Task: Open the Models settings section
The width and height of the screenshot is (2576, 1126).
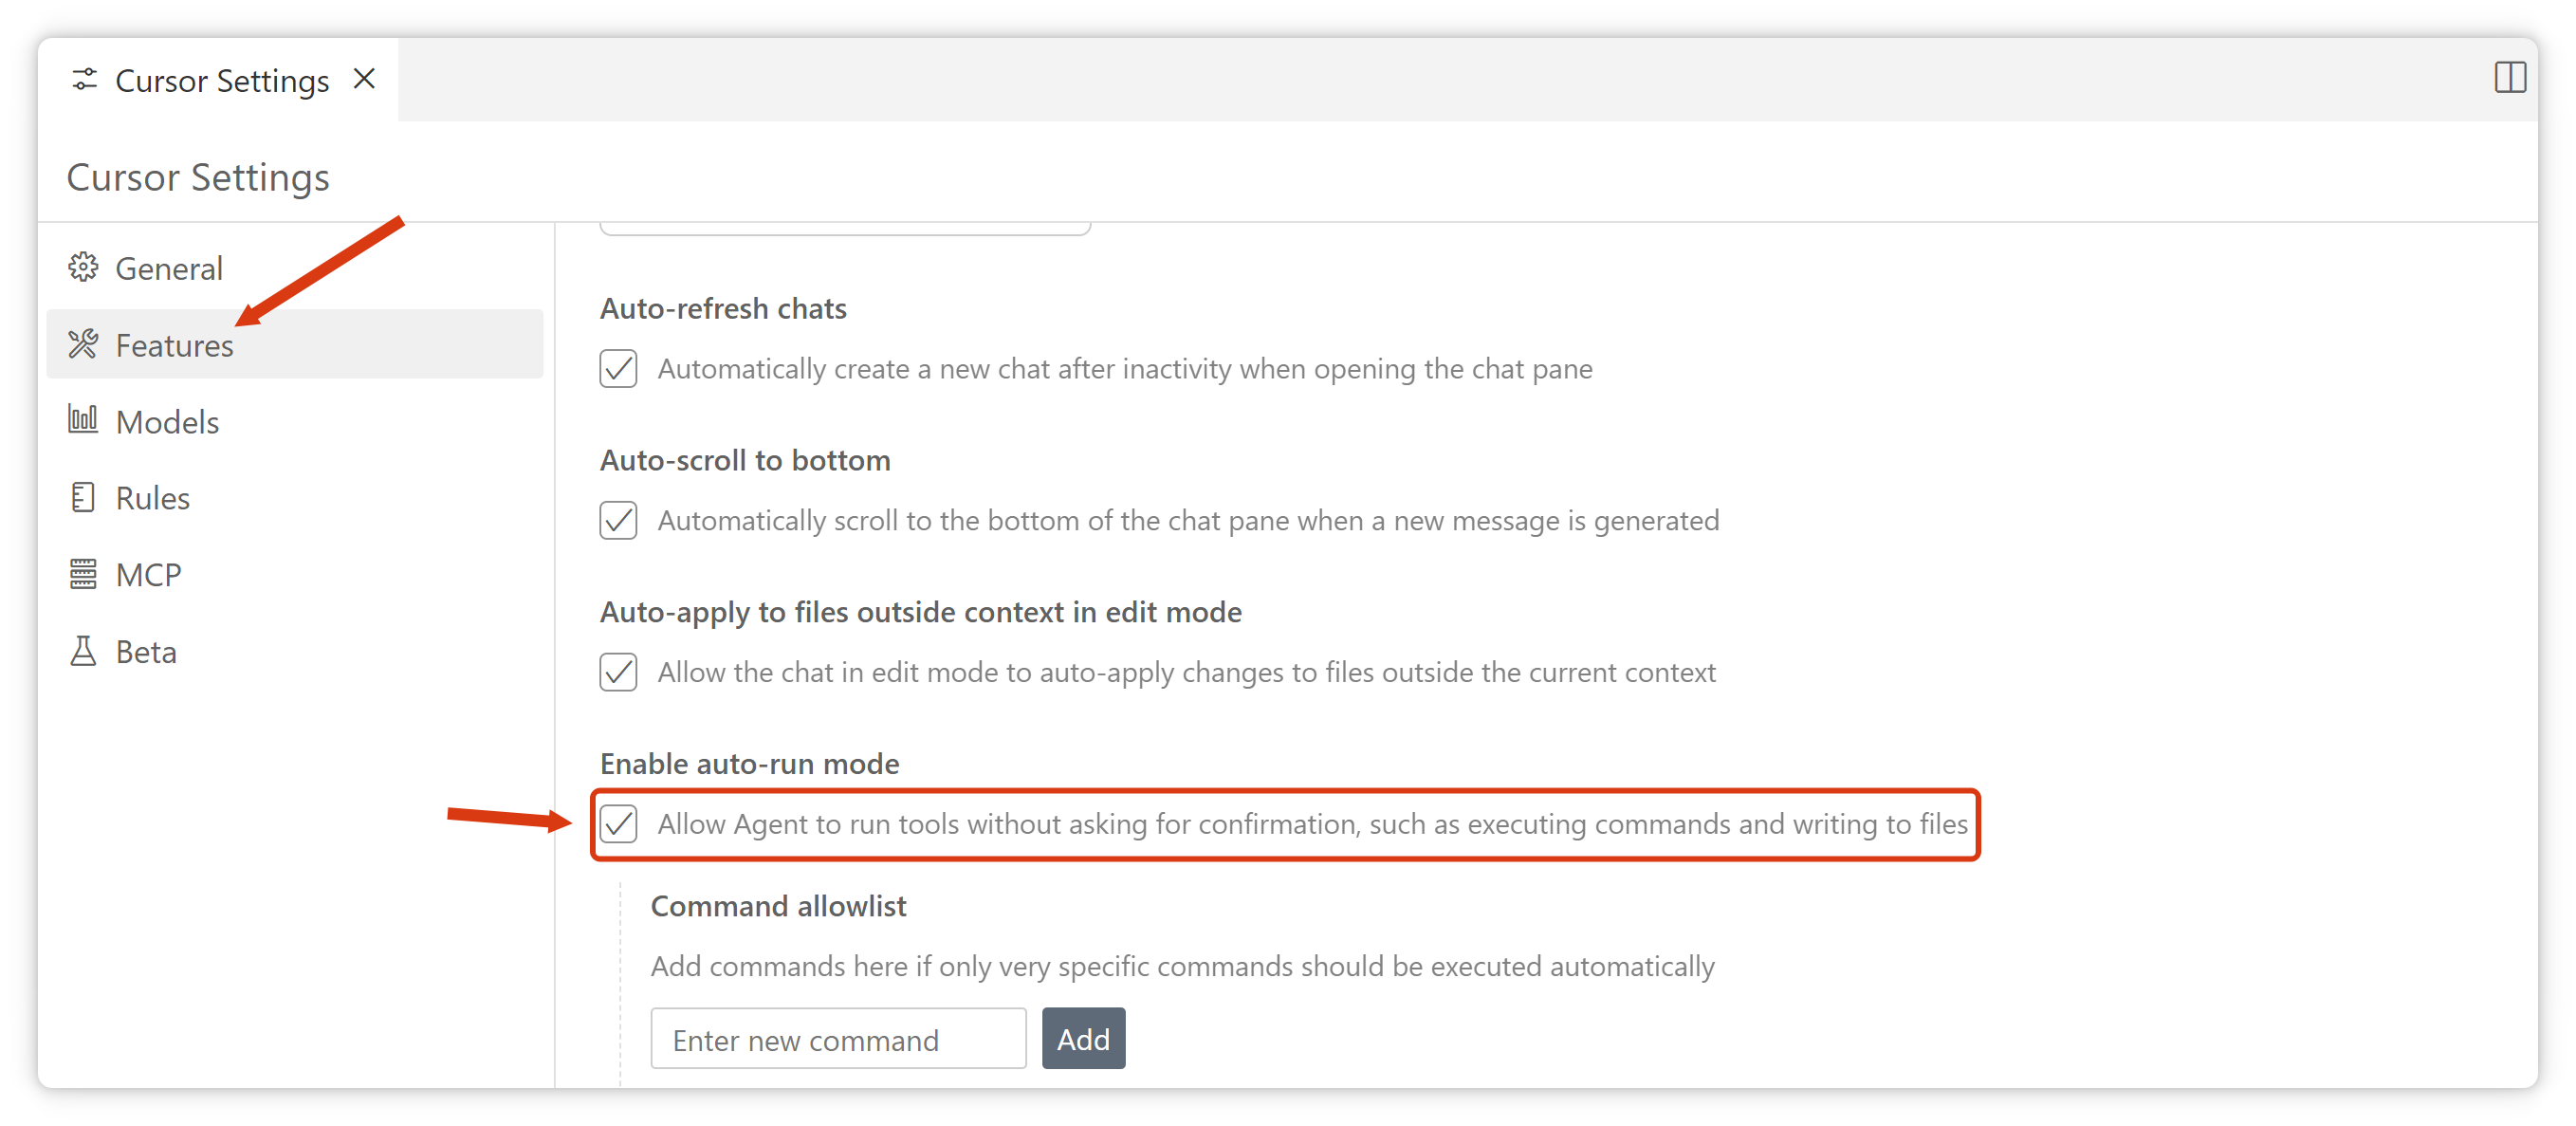Action: pyautogui.click(x=167, y=422)
